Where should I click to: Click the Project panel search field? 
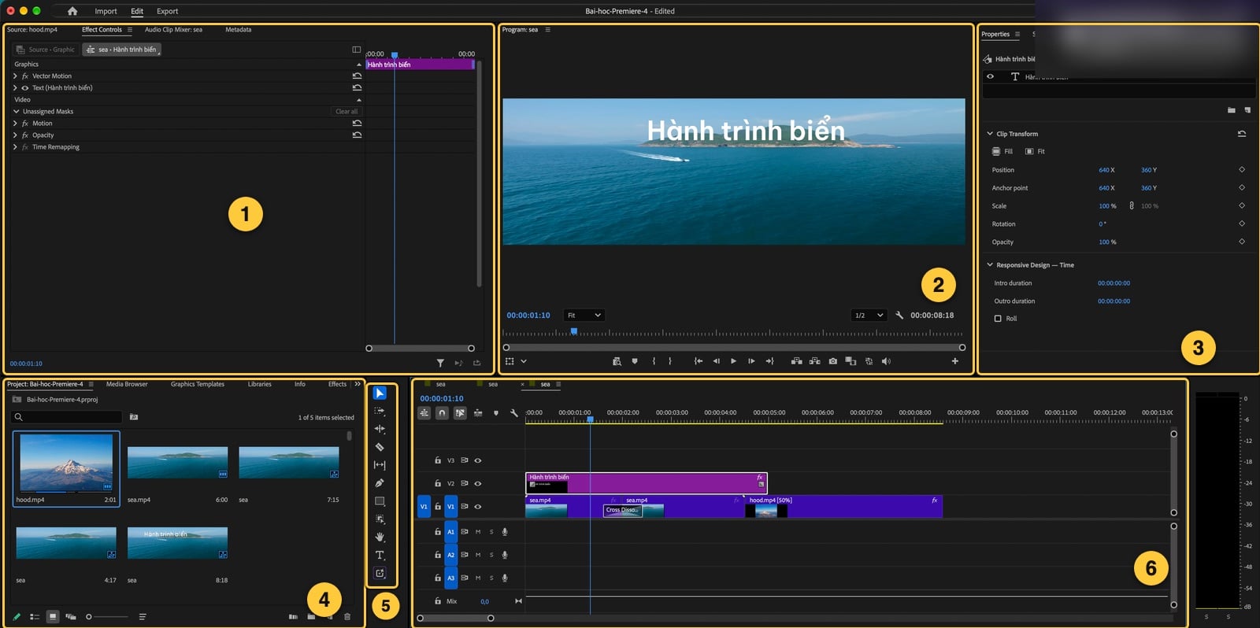click(68, 417)
